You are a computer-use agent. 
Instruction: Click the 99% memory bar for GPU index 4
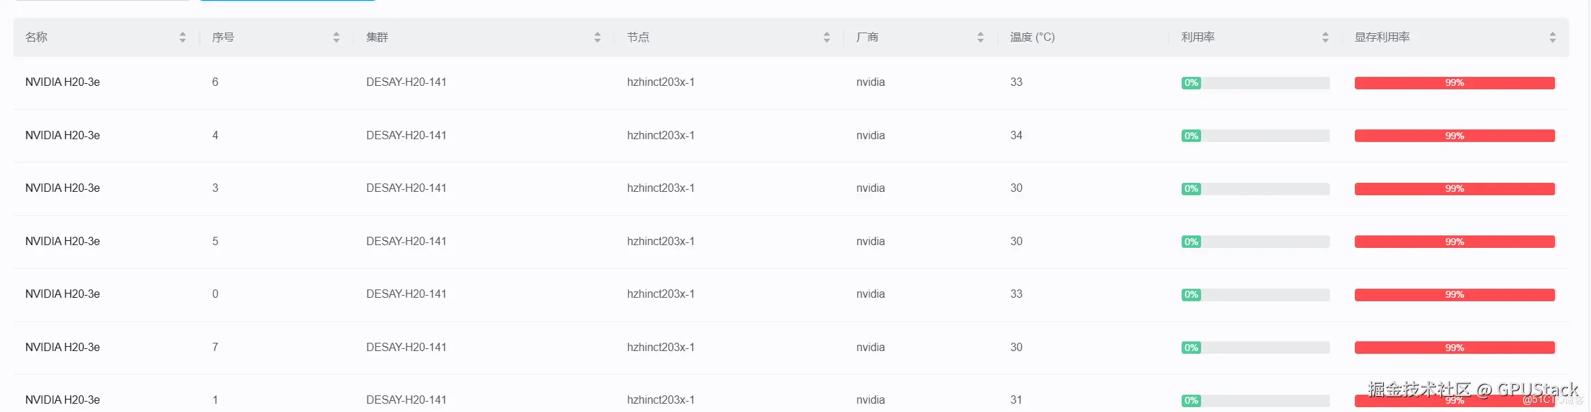tap(1455, 136)
